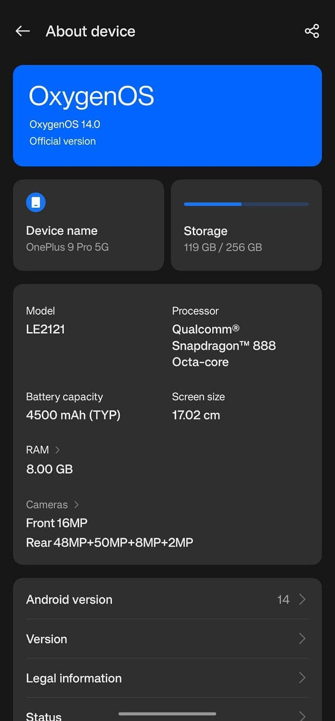335x721 pixels.
Task: Tap the Android version value '14'
Action: click(x=283, y=599)
